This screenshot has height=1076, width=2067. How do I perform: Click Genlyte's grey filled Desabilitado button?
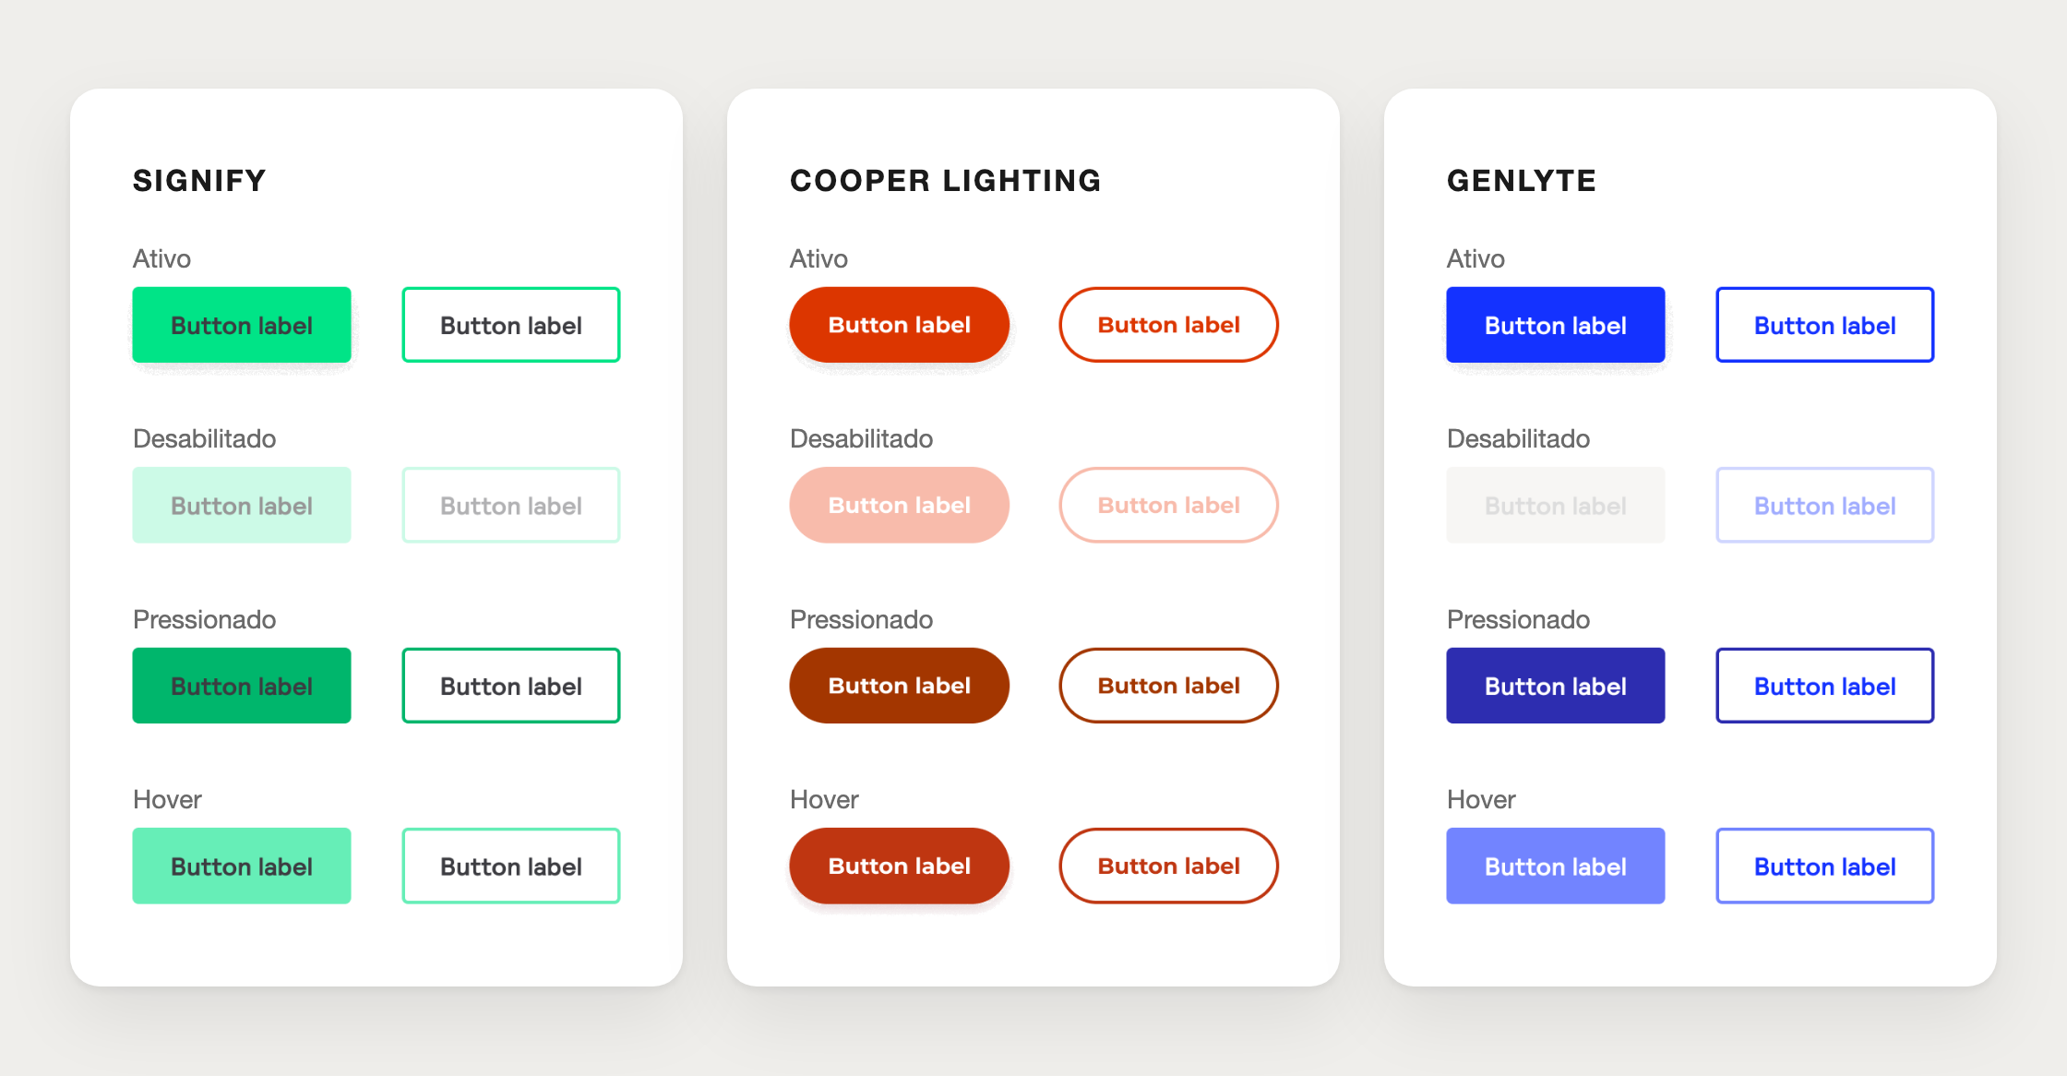click(x=1556, y=505)
